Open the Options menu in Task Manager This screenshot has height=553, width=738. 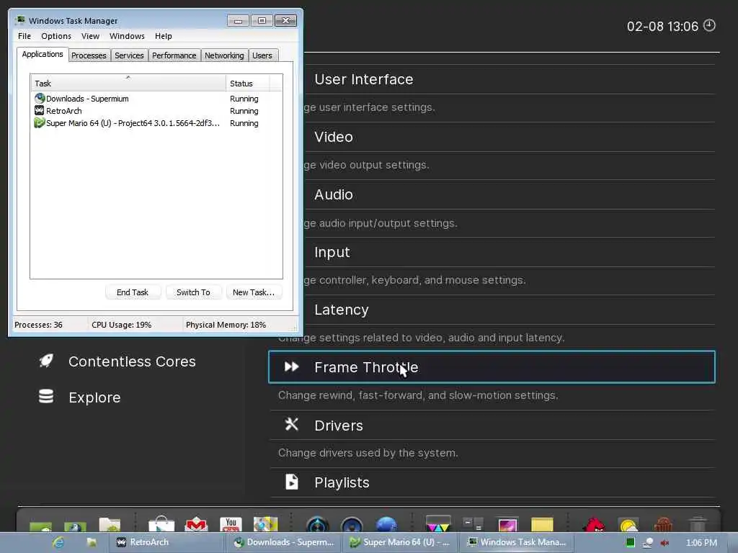click(x=56, y=36)
